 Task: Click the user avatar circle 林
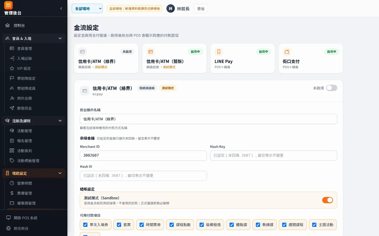click(x=171, y=9)
